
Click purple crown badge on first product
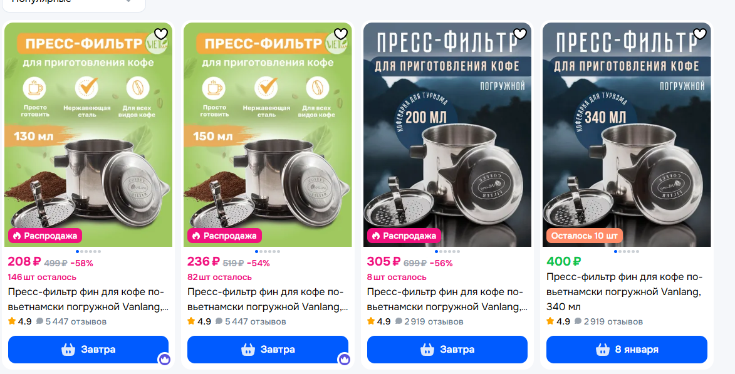pos(164,360)
